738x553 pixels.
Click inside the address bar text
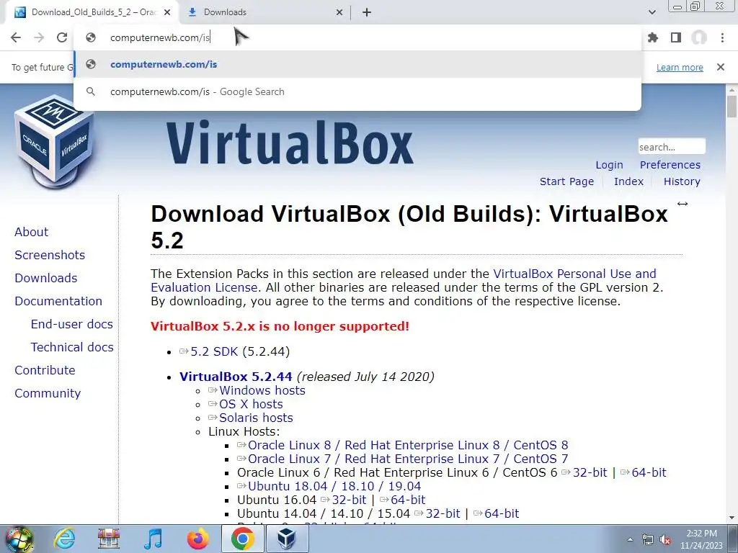coord(160,37)
